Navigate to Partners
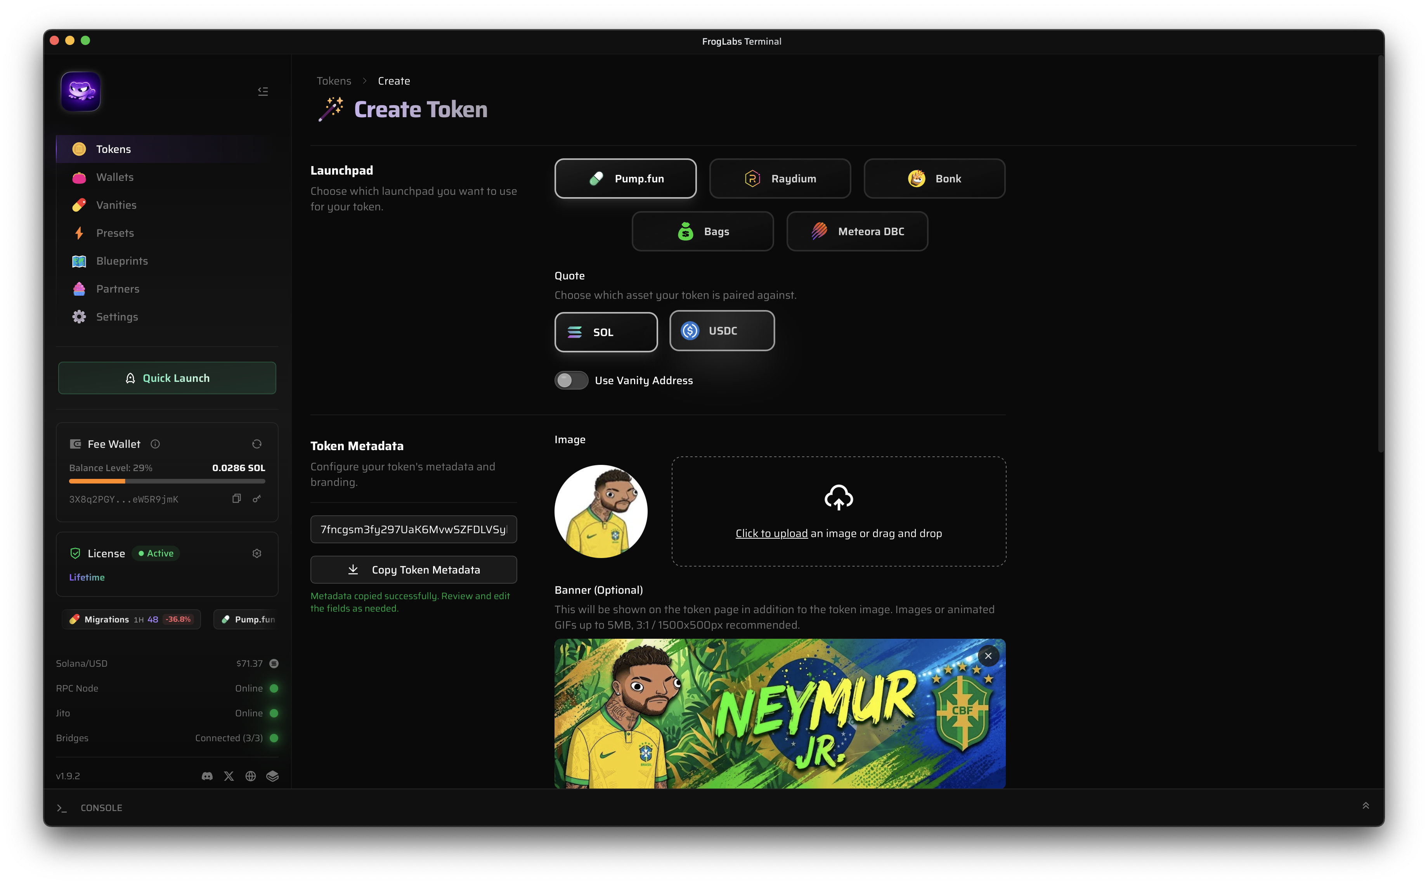The height and width of the screenshot is (884, 1428). (x=166, y=289)
